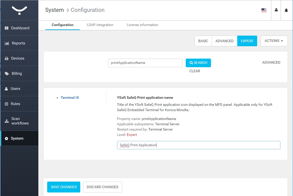Click the US flag language selector
Viewport: 293px width, 196px height.
point(264,10)
